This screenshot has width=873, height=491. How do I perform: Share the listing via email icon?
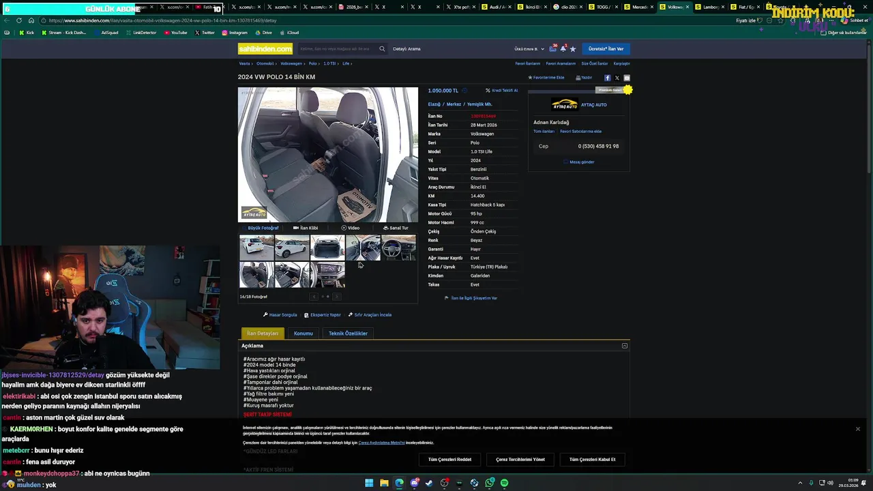pyautogui.click(x=627, y=78)
